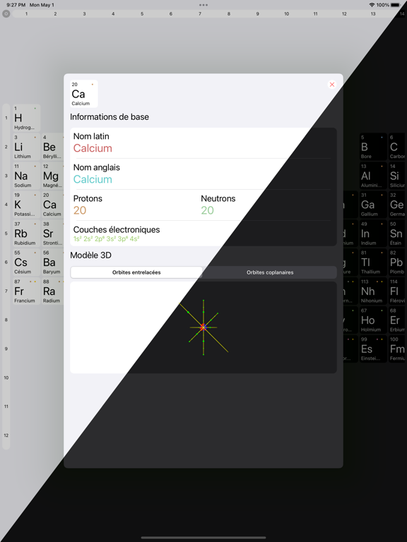
Task: Click column number 13 in top ruler
Action: (x=373, y=14)
